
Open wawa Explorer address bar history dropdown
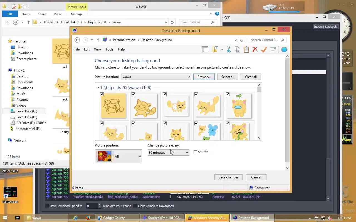(166, 22)
